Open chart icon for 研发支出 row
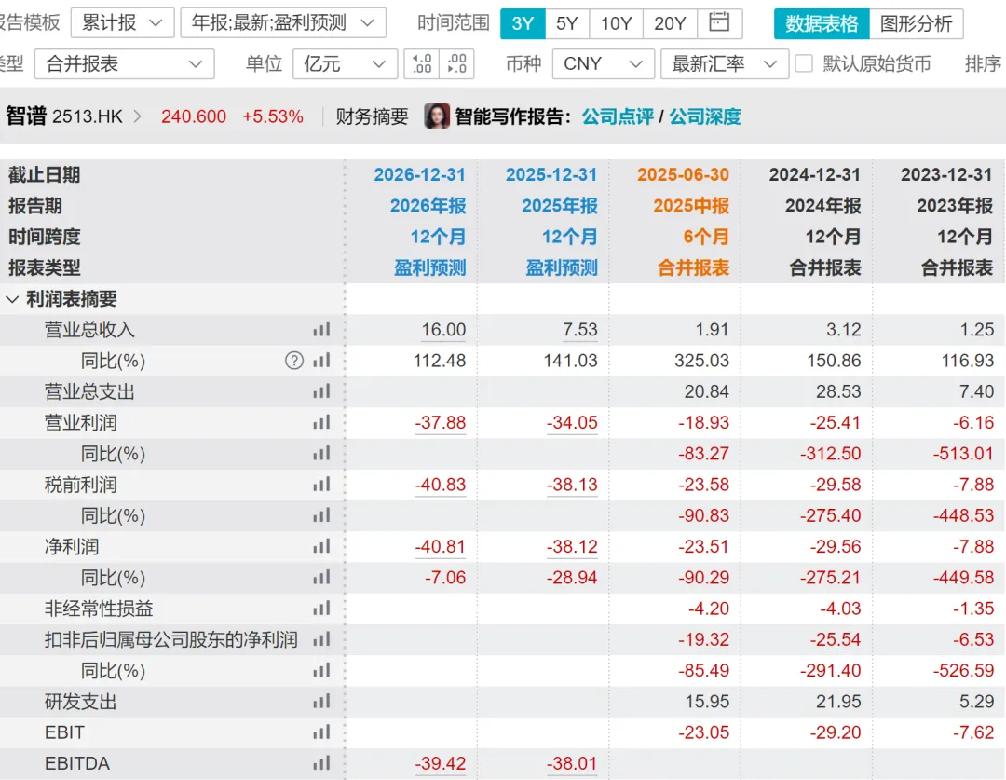Screen dimensions: 1006x780 [x=321, y=701]
